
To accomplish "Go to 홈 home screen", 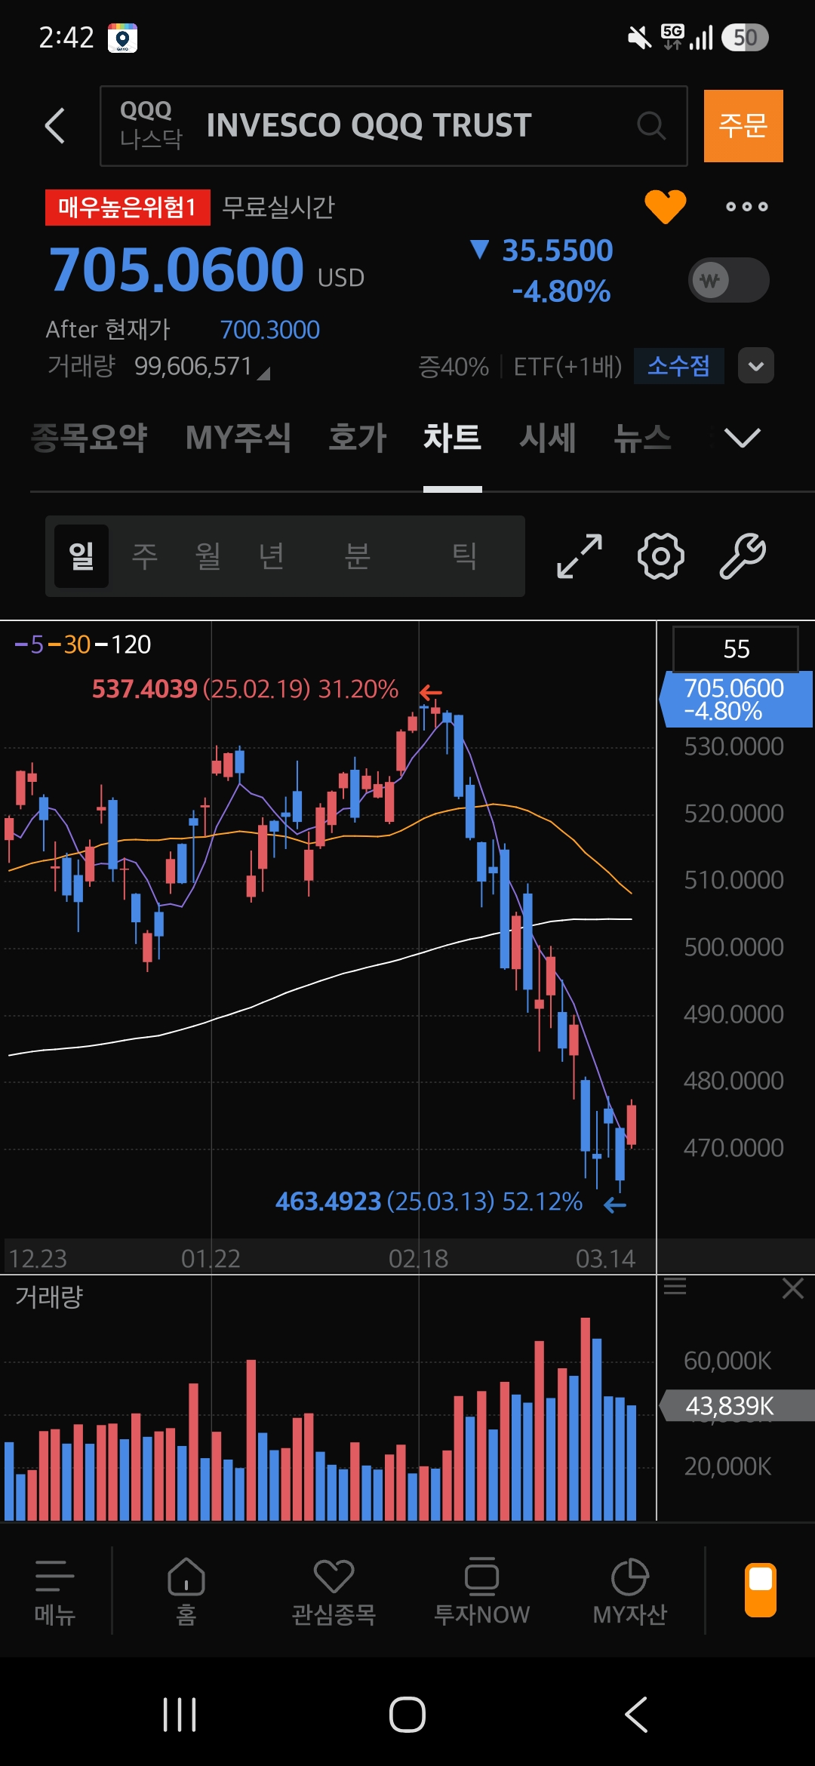I will 186,1592.
